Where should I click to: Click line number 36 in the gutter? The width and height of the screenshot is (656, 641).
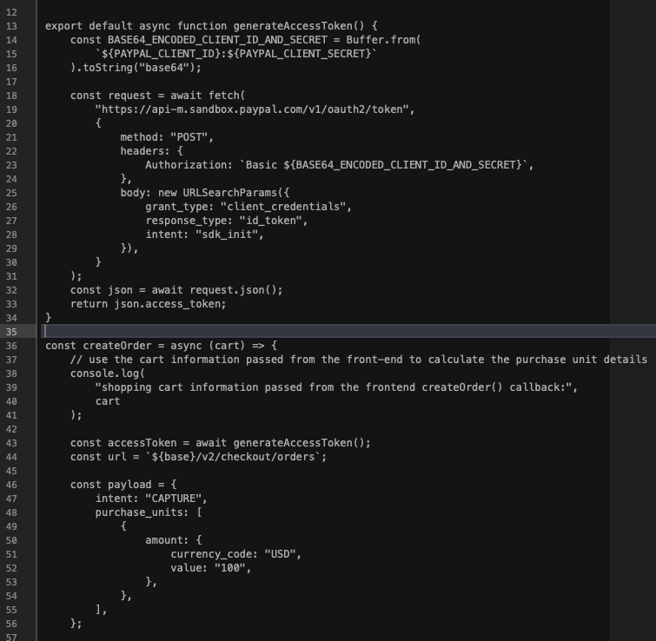(11, 346)
